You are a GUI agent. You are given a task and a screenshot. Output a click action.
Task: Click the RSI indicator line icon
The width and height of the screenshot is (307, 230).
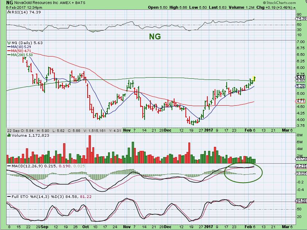[x=9, y=12]
